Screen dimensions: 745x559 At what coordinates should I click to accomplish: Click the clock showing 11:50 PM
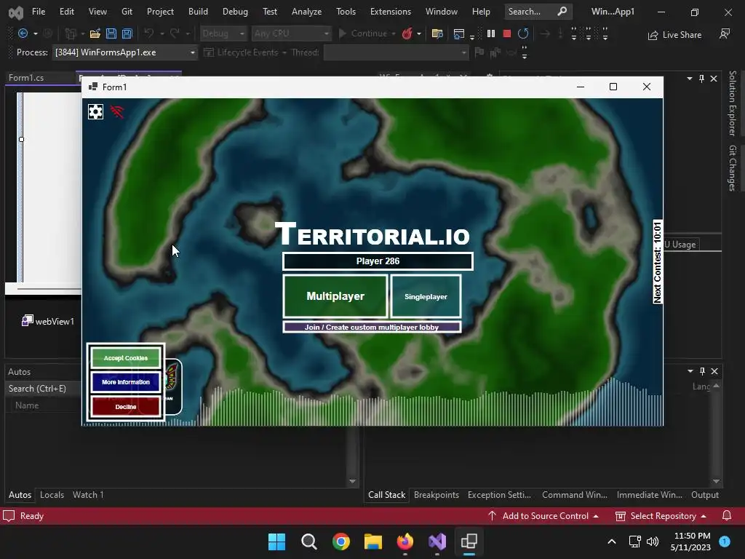coord(692,536)
